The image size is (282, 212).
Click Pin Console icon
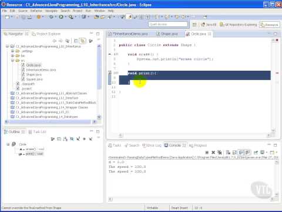256,153
